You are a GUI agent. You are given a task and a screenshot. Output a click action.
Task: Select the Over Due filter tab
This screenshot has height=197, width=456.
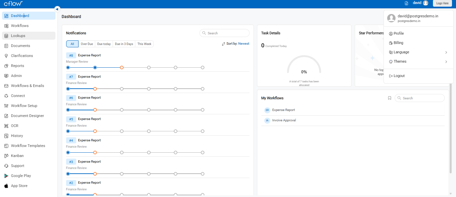pyautogui.click(x=87, y=44)
